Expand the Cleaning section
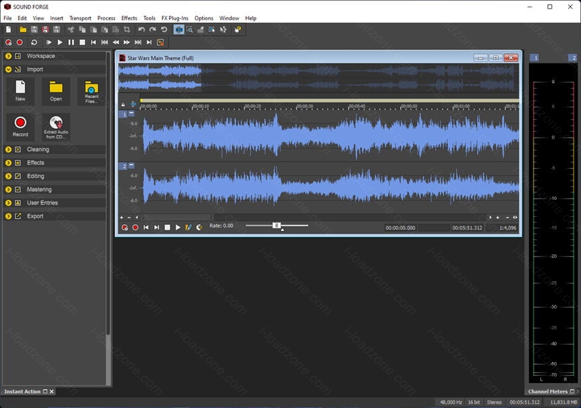Viewport: 581px width, 408px height. [8, 149]
